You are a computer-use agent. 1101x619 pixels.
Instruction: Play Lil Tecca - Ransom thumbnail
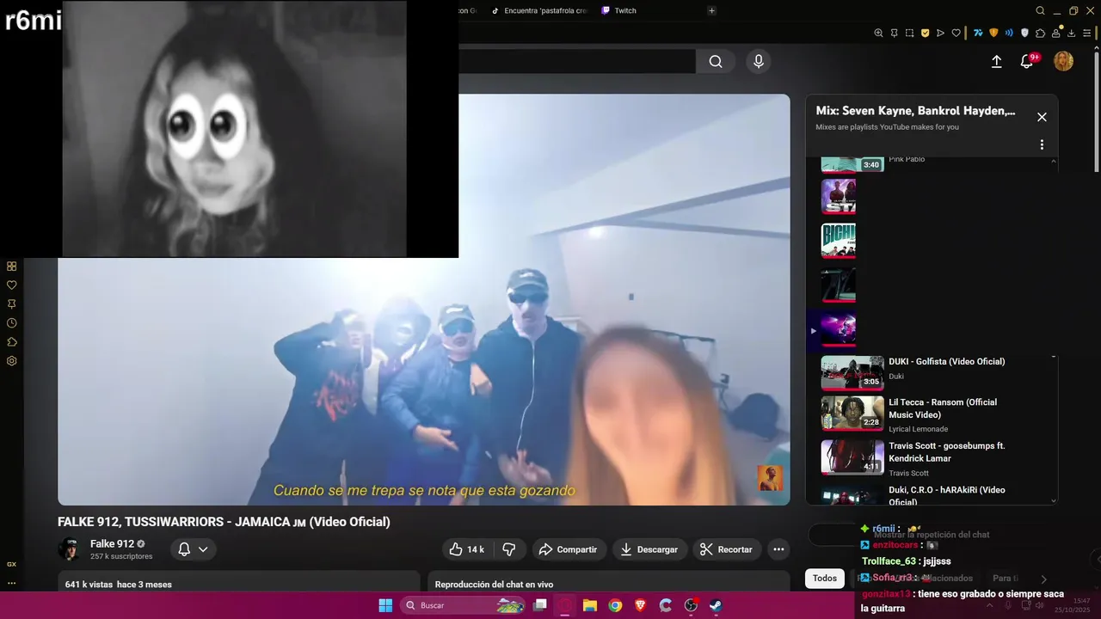852,414
